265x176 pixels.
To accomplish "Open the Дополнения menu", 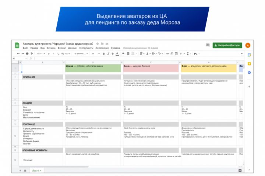I will pos(102,48).
